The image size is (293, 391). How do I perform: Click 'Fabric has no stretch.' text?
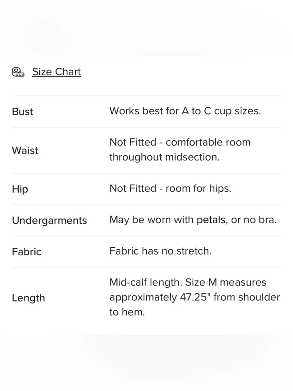[160, 251]
